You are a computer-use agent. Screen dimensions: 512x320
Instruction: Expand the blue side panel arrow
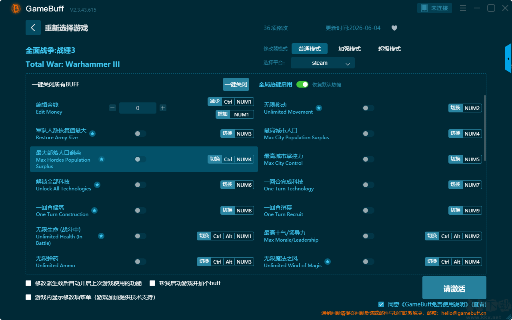[508, 58]
